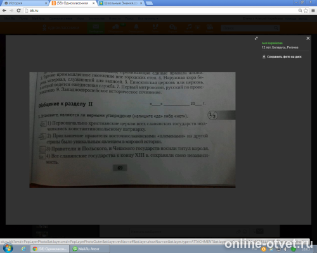Switch to the История tab

click(x=25, y=3)
